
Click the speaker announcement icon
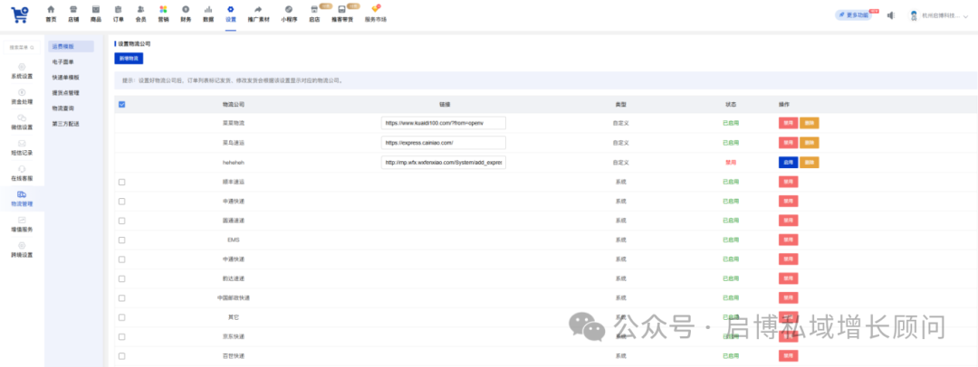(x=891, y=15)
